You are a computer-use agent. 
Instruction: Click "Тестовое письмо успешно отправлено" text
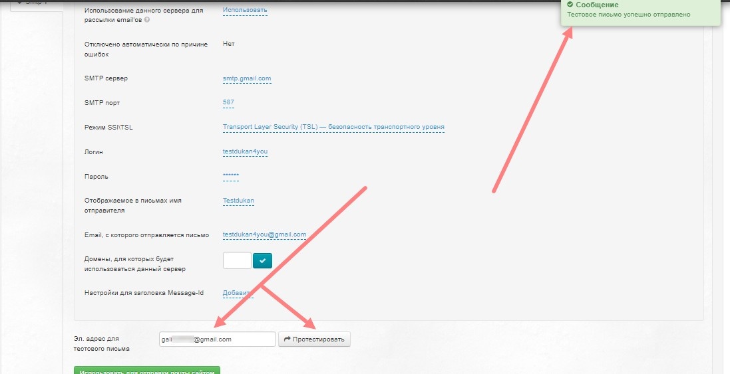pos(628,15)
